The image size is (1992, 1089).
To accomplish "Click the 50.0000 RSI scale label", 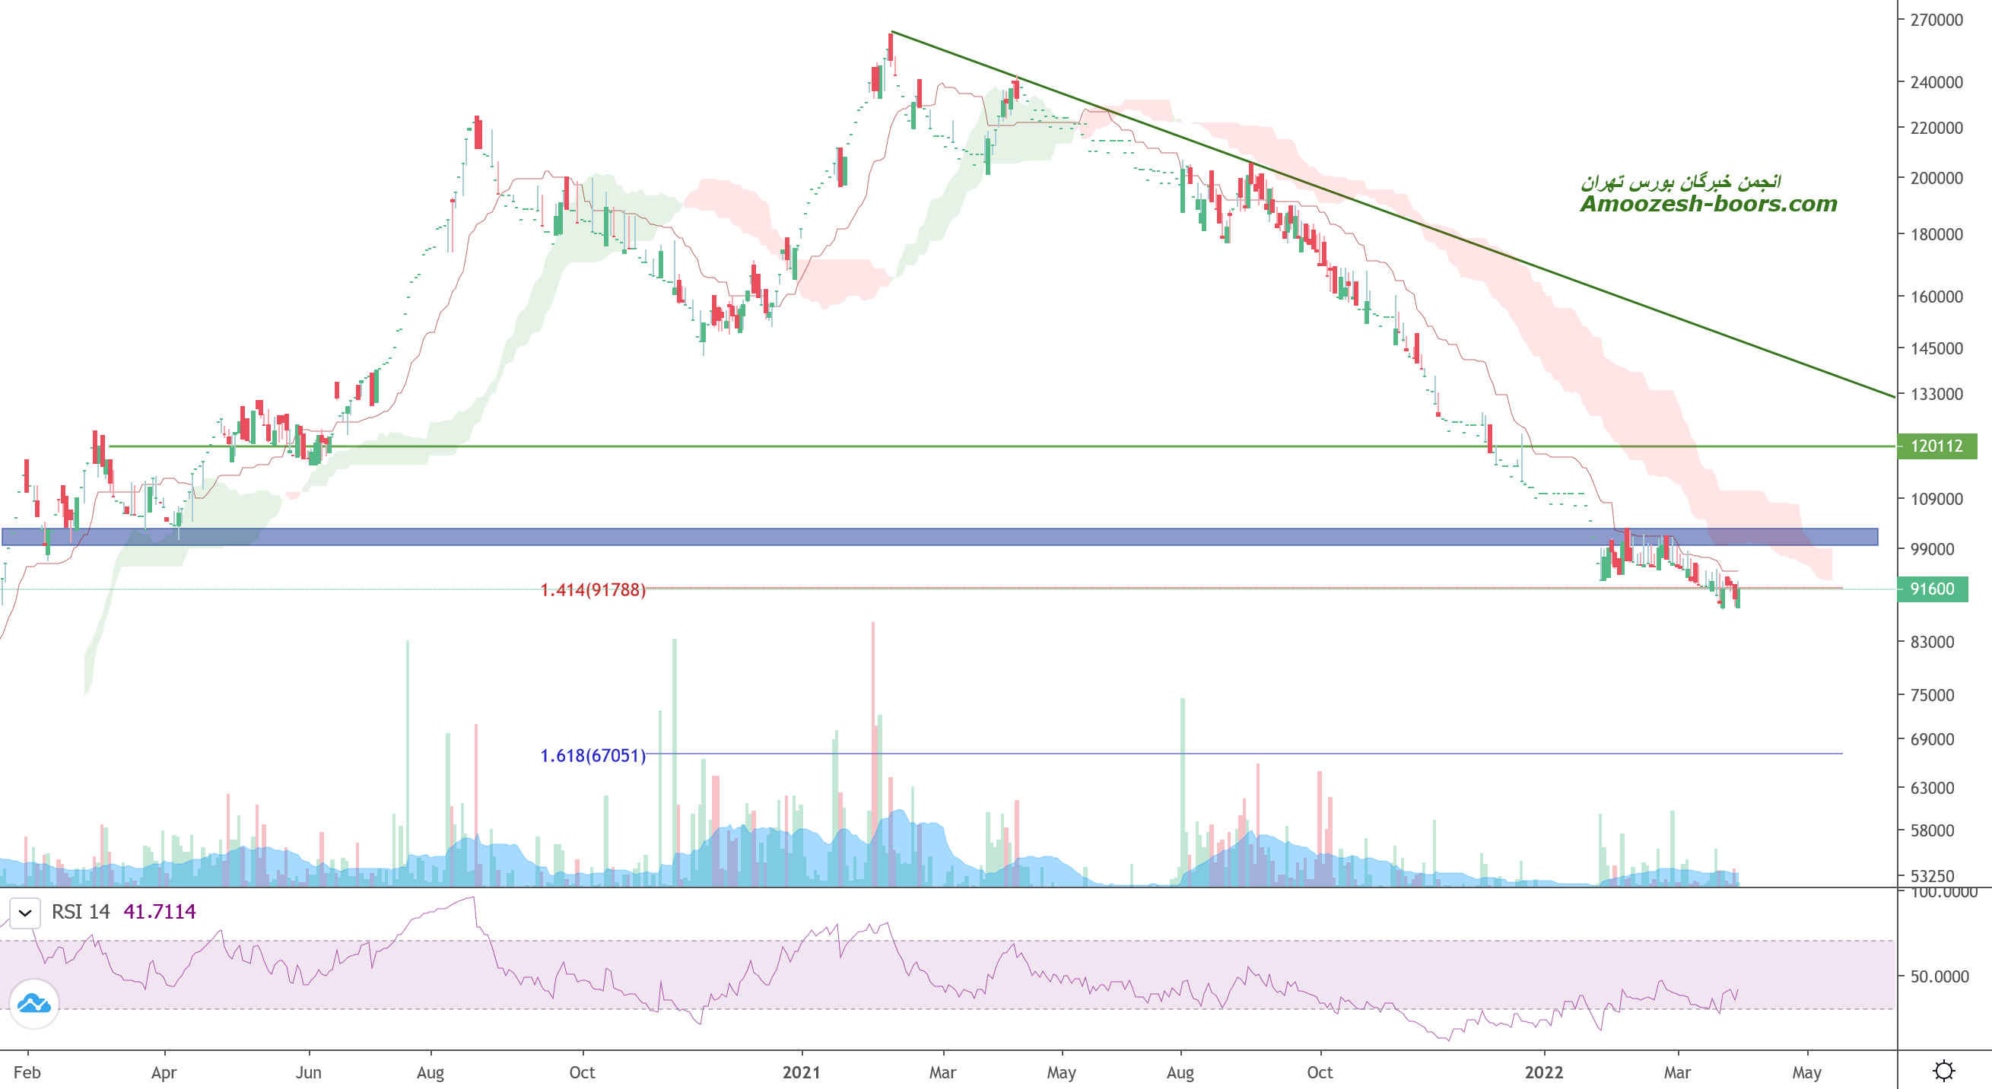I will (1939, 977).
